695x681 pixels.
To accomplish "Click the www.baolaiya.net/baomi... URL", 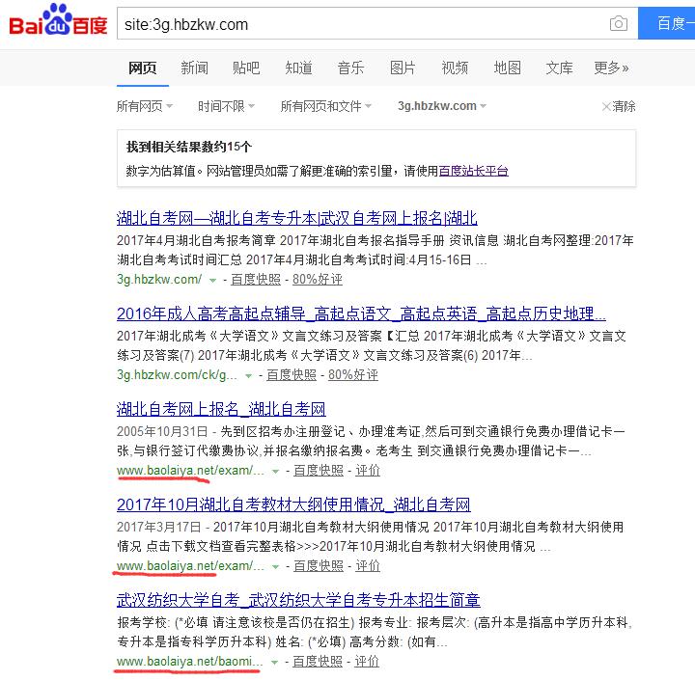I will point(190,662).
